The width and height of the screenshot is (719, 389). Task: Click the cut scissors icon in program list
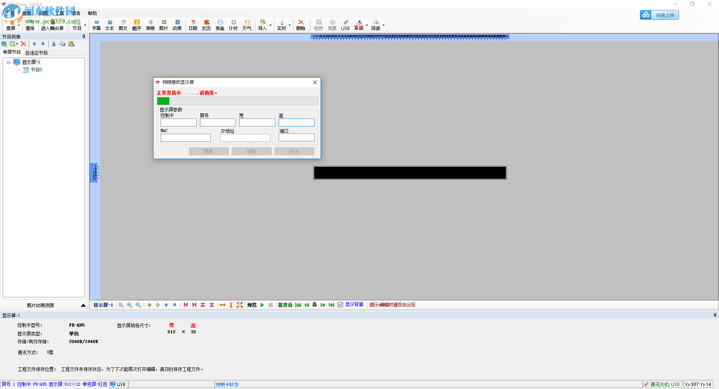54,44
